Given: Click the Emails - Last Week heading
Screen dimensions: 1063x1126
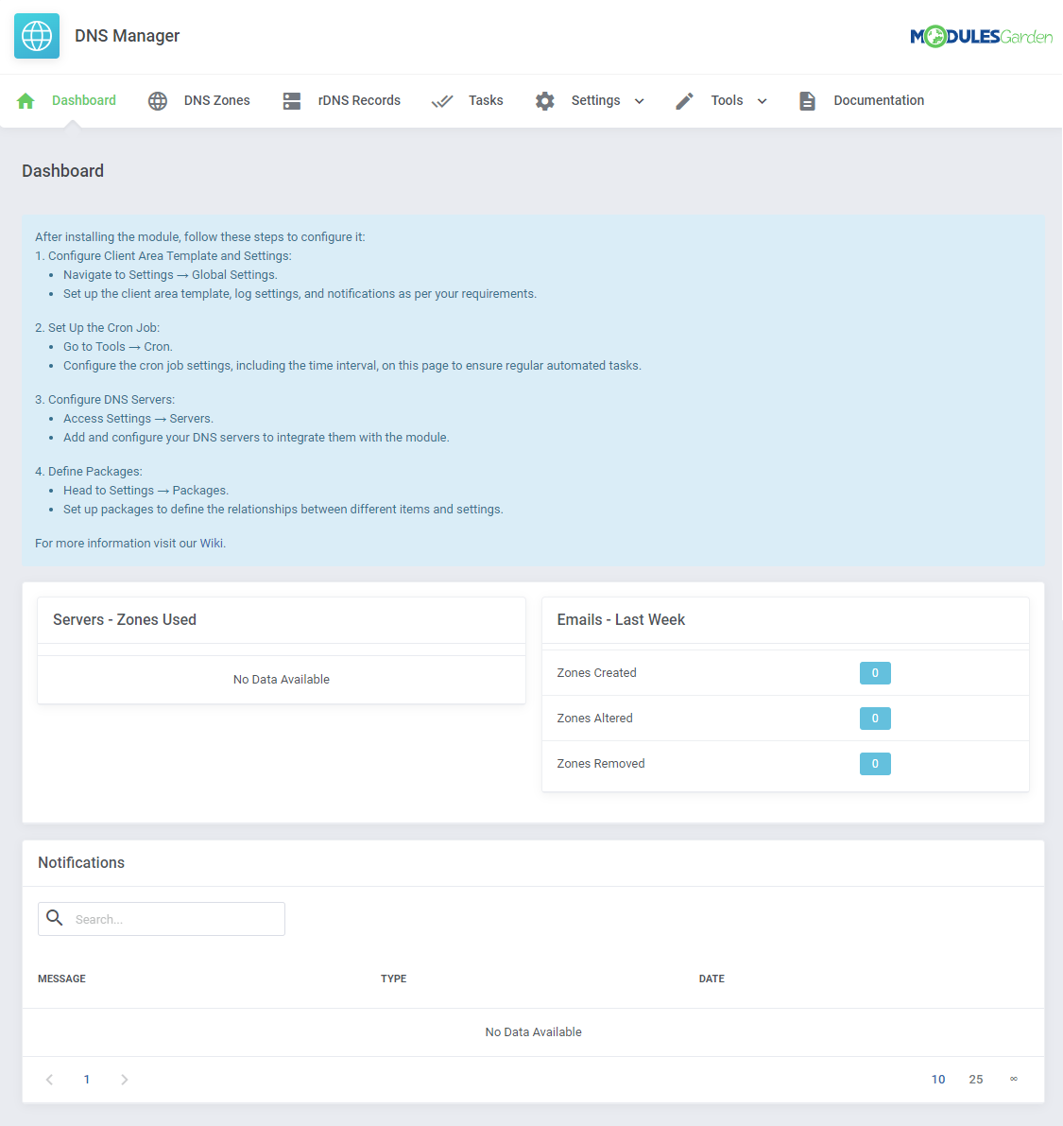Looking at the screenshot, I should pos(621,620).
